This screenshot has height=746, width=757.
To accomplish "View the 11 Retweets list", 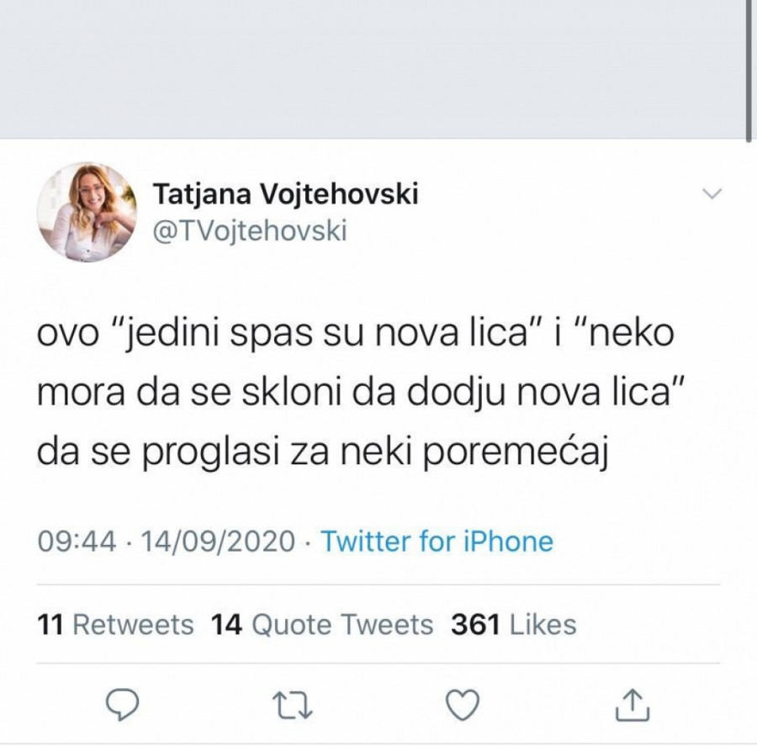I will 116,625.
